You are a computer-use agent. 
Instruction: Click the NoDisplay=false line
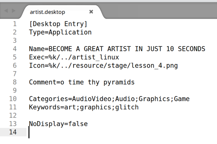pos(59,124)
